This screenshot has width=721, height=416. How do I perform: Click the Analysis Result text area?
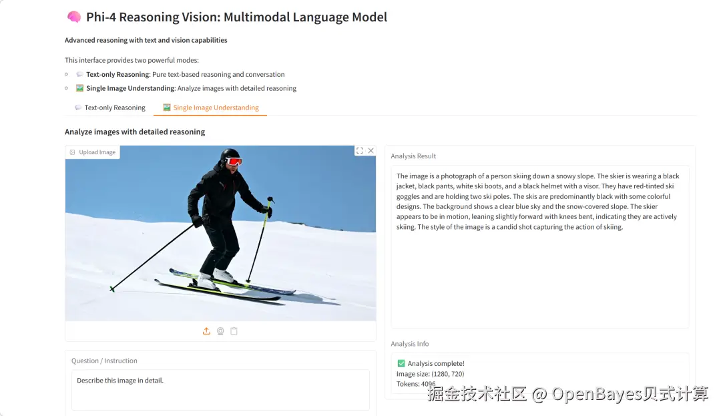click(x=540, y=246)
